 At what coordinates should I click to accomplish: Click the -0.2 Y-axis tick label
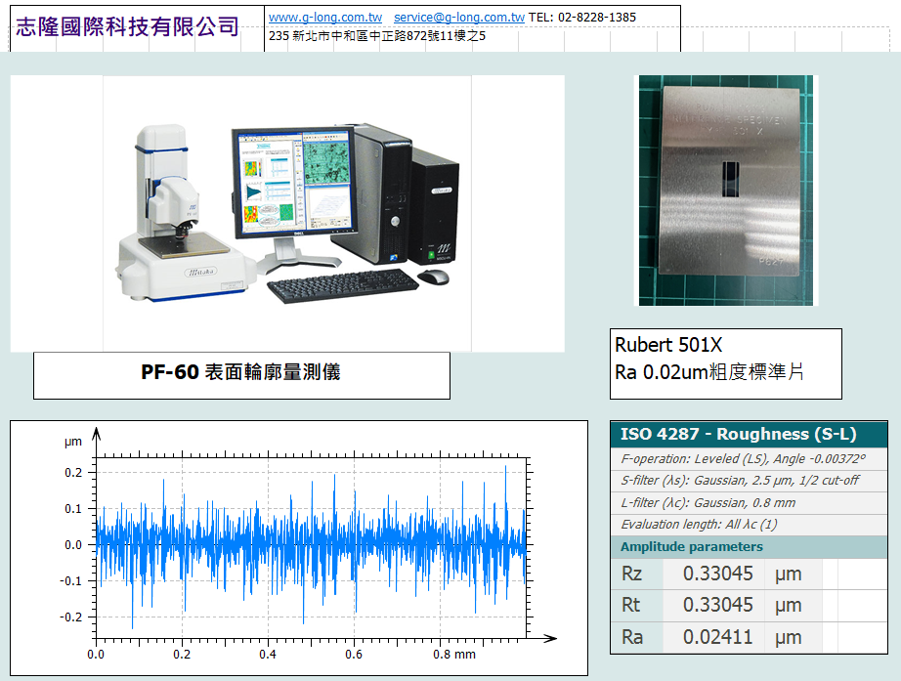(71, 617)
